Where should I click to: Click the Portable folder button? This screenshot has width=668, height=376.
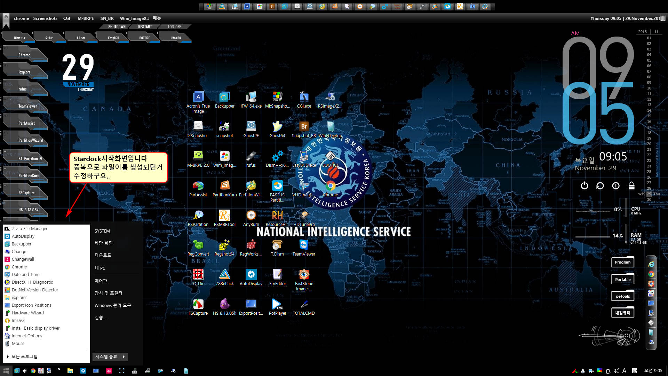point(622,279)
